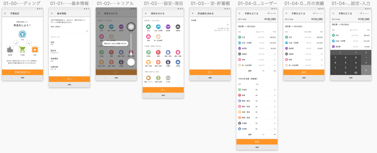Edit 住宅 budget ¥80,000 on 01-04 ユーザー screen

[x=272, y=37]
